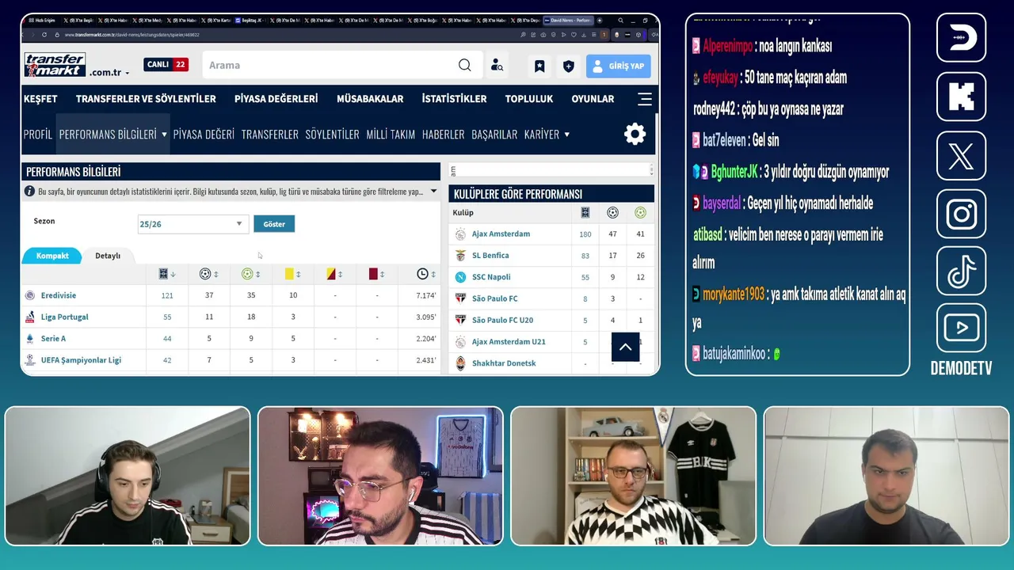Click the Eredivisie league logo
Image resolution: width=1014 pixels, height=570 pixels.
(x=30, y=295)
